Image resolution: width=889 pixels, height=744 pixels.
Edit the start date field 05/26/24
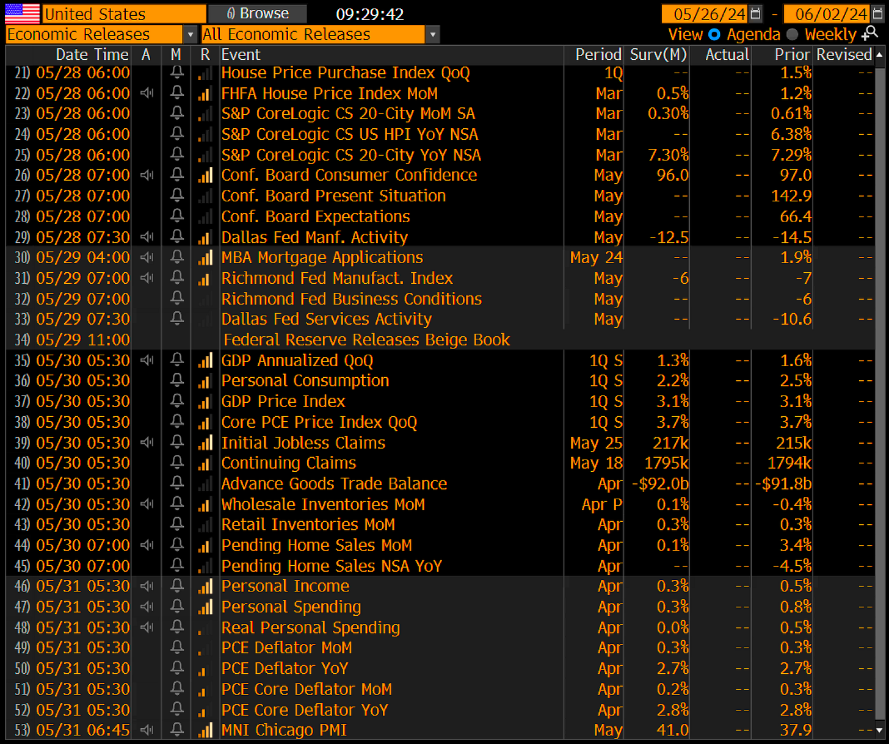[x=705, y=13]
